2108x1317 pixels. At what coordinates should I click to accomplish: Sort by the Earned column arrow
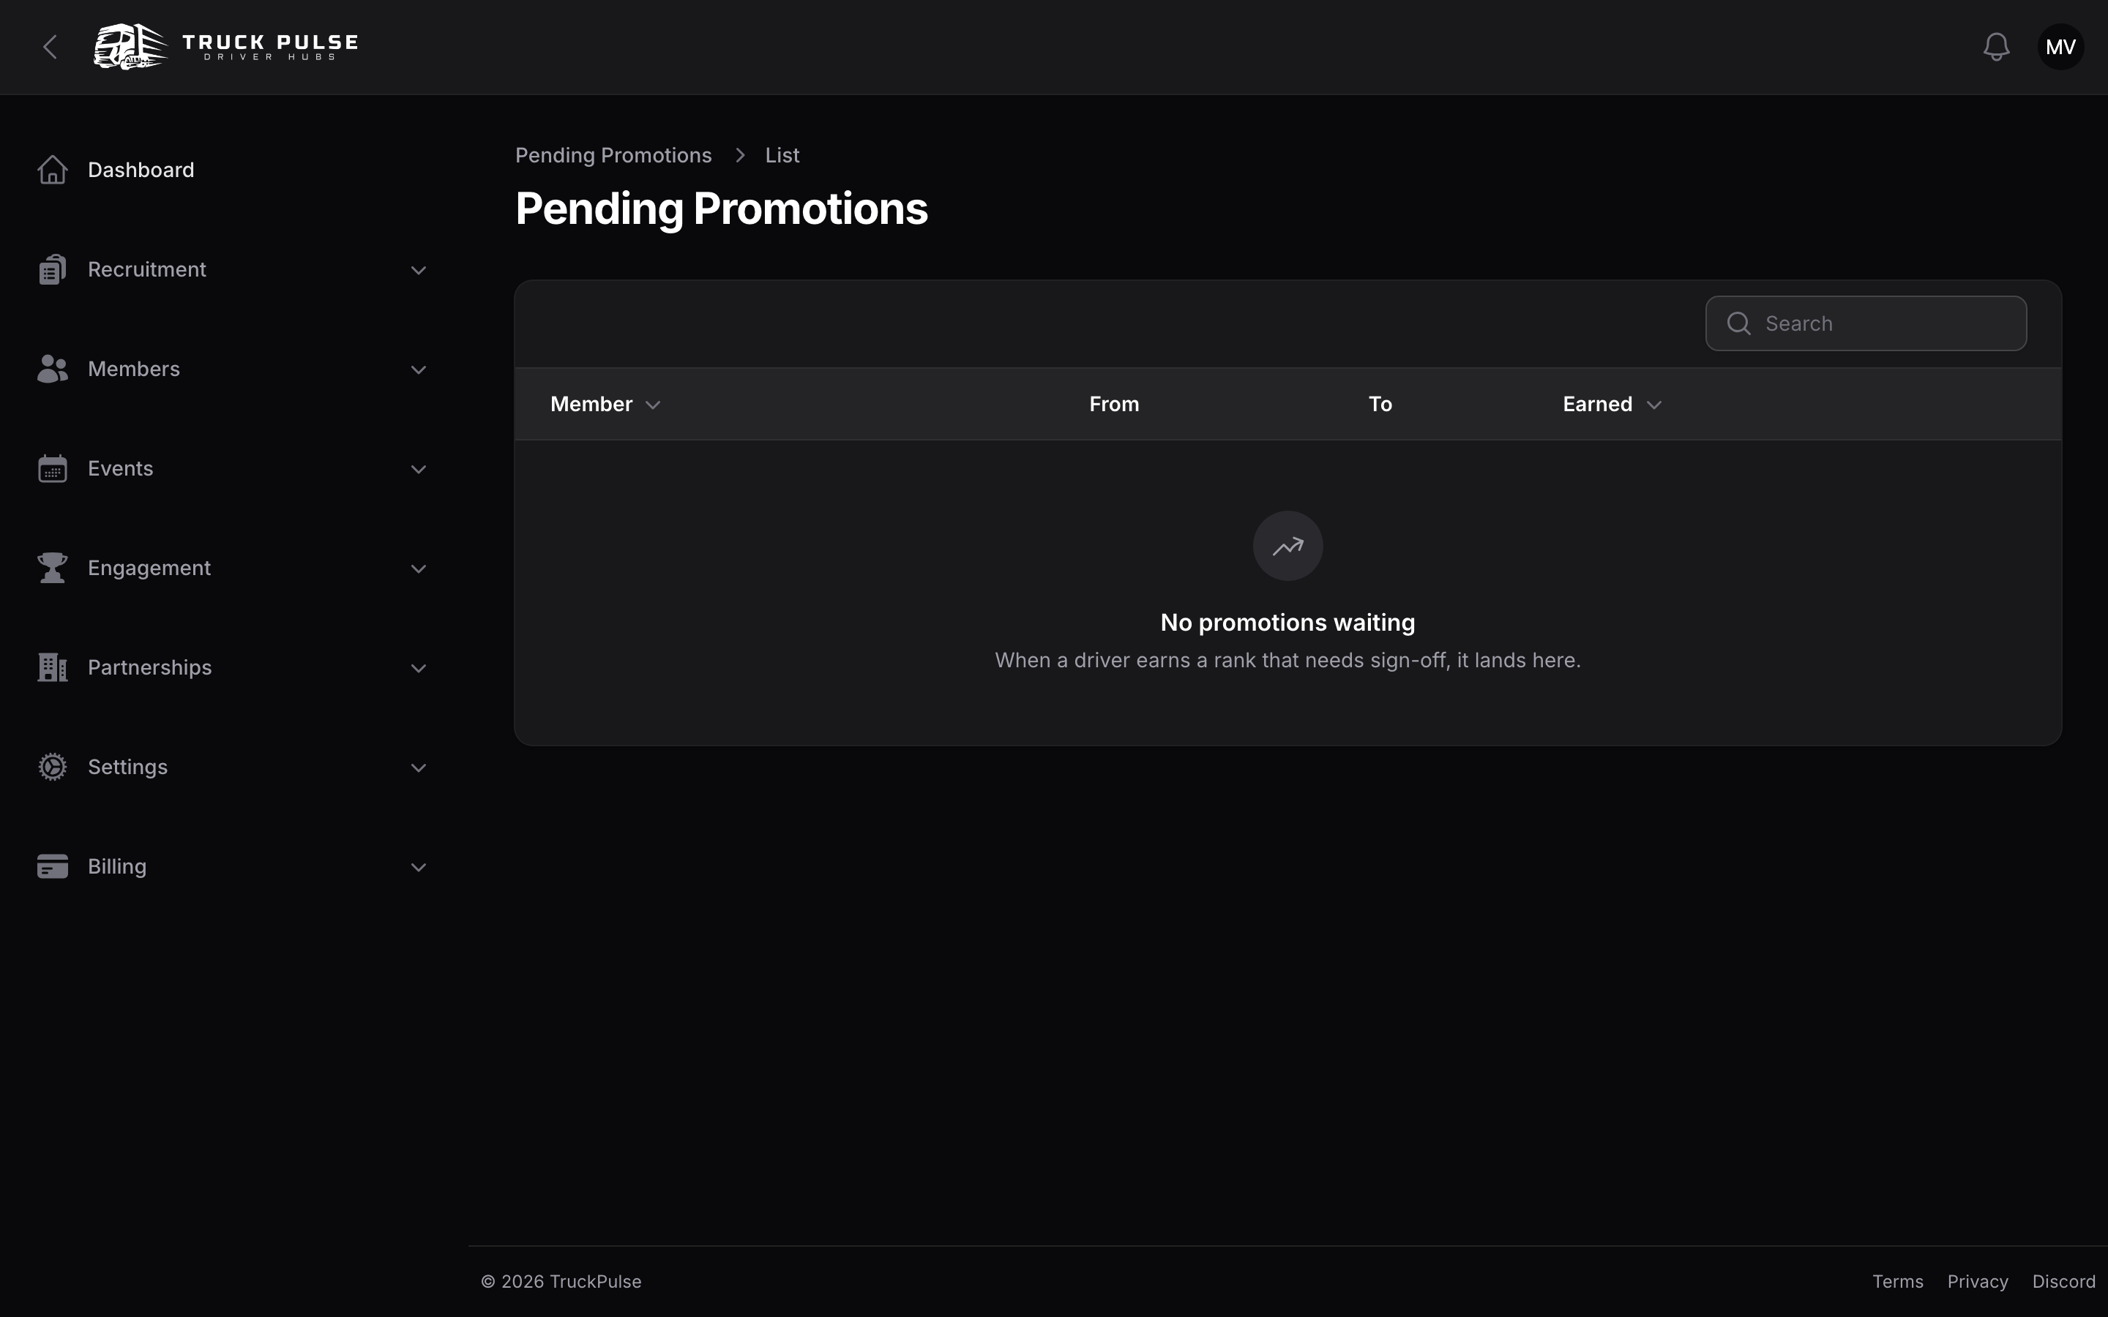click(x=1654, y=405)
